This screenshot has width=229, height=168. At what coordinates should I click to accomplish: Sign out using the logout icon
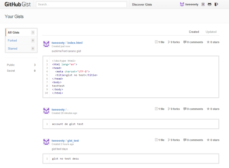[216, 4]
